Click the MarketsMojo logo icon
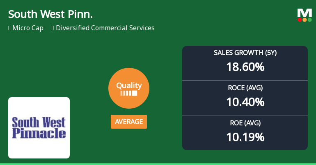Image resolution: width=316 pixels, height=165 pixels. [x=305, y=15]
